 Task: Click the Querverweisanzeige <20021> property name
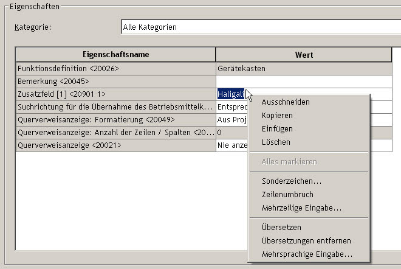click(x=69, y=145)
